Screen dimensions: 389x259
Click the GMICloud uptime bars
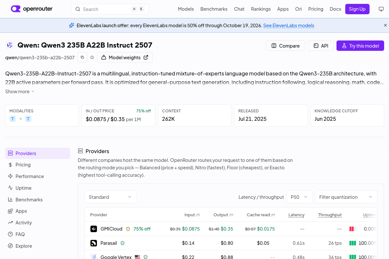pos(352,229)
